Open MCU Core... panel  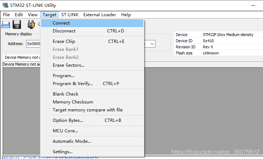click(x=92, y=131)
